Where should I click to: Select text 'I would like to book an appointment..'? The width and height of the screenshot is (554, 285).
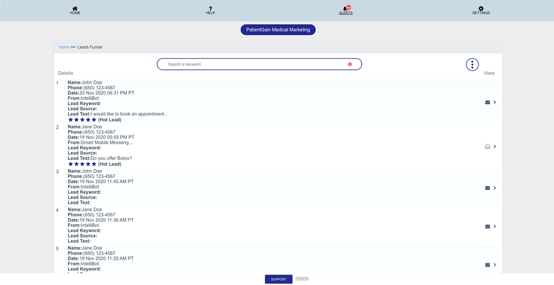129,115
